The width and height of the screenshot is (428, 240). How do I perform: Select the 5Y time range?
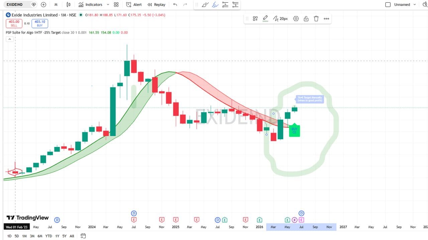(x=64, y=236)
